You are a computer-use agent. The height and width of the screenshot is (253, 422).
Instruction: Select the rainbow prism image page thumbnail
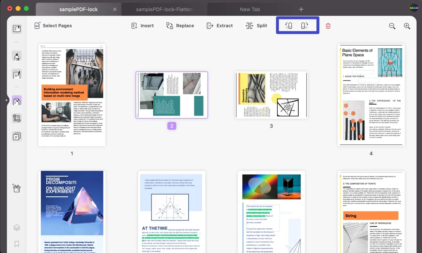[x=271, y=211]
